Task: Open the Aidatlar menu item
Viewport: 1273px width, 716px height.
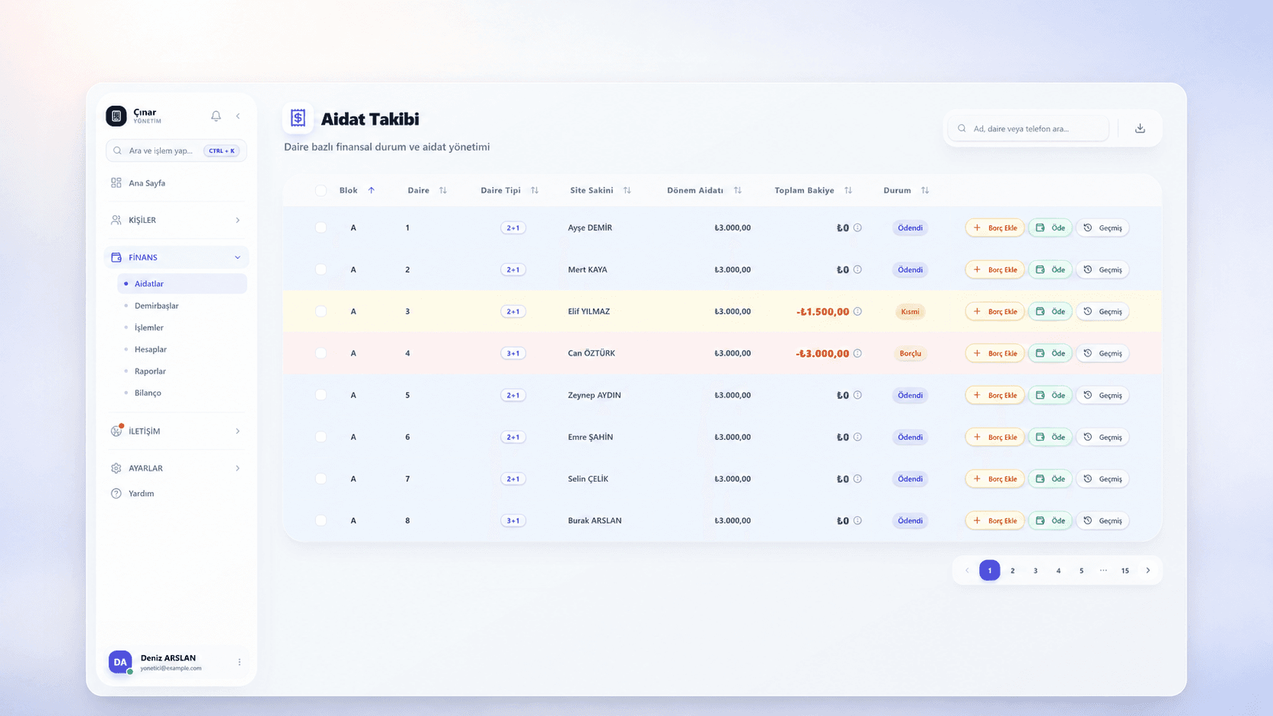Action: (182, 284)
